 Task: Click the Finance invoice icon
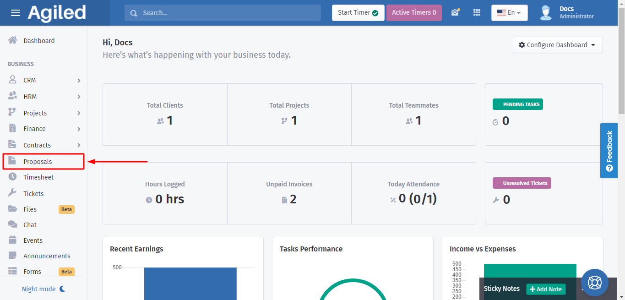point(12,128)
